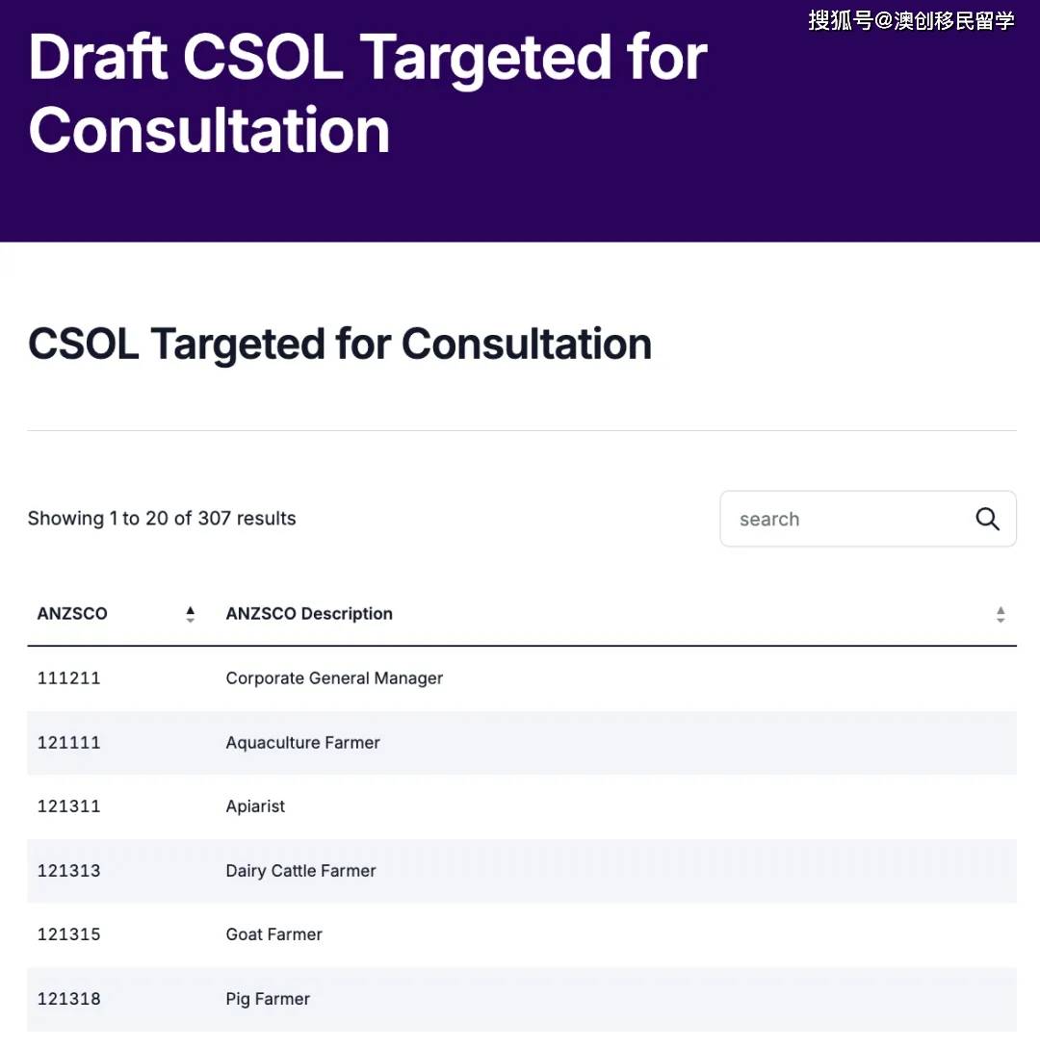Click ANZSCO code 121111
Viewport: 1040px width, 1048px height.
pyautogui.click(x=68, y=743)
